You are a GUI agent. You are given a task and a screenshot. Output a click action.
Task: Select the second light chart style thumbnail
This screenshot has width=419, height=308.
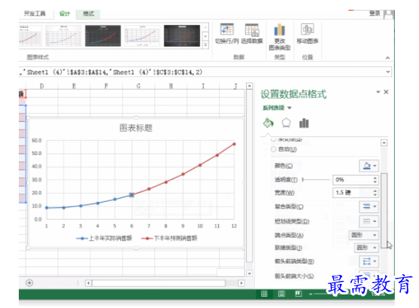(63, 36)
